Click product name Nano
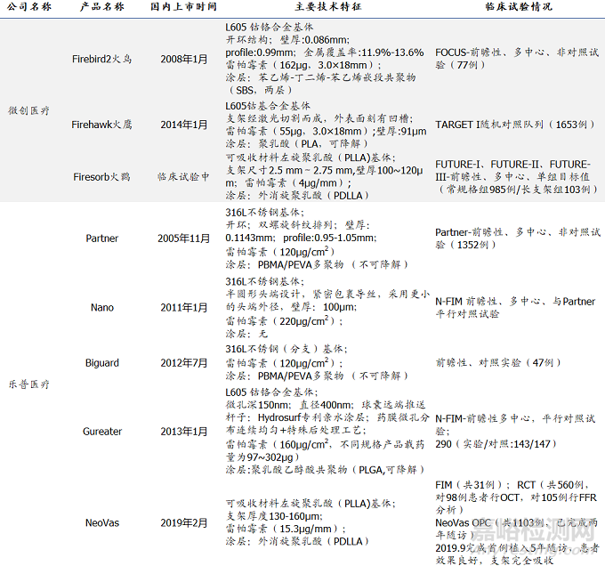Screen dimensions: 605x566 pos(101,308)
